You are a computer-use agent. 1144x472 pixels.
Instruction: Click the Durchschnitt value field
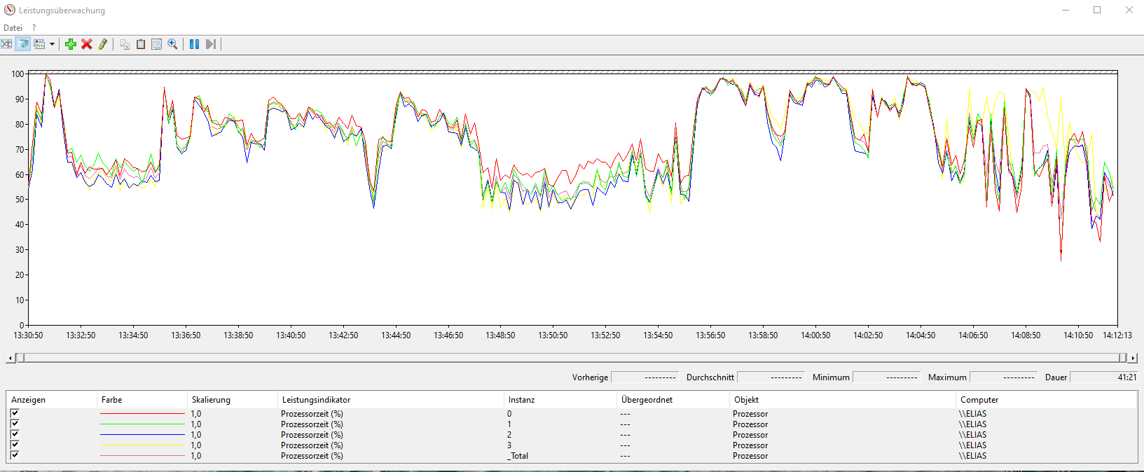(771, 377)
